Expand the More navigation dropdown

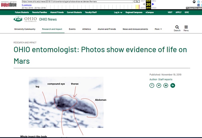pos(158,29)
